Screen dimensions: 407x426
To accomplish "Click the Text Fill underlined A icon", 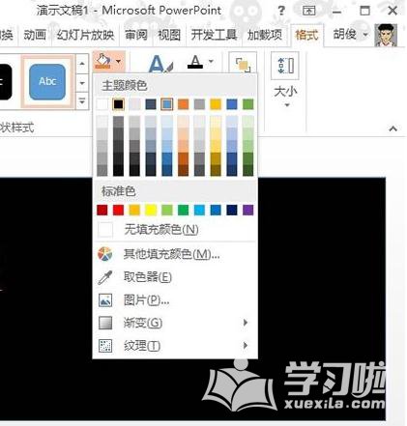I will tap(195, 62).
